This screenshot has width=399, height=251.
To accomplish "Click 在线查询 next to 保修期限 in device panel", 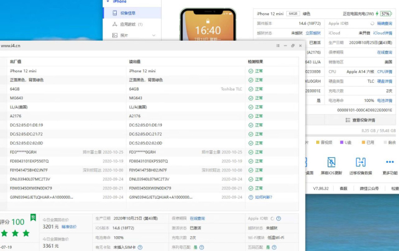I will pos(385,53).
